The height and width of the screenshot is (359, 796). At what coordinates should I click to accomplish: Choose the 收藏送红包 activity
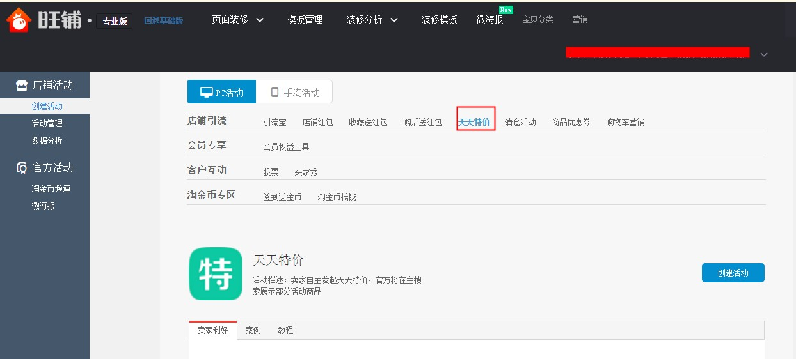(x=368, y=122)
